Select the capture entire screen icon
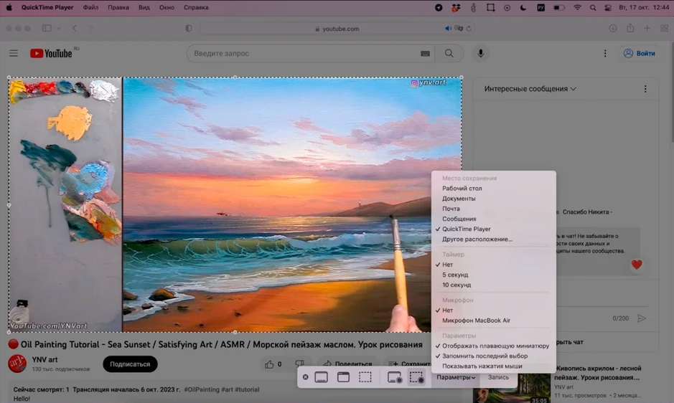Image resolution: width=674 pixels, height=403 pixels. (321, 377)
